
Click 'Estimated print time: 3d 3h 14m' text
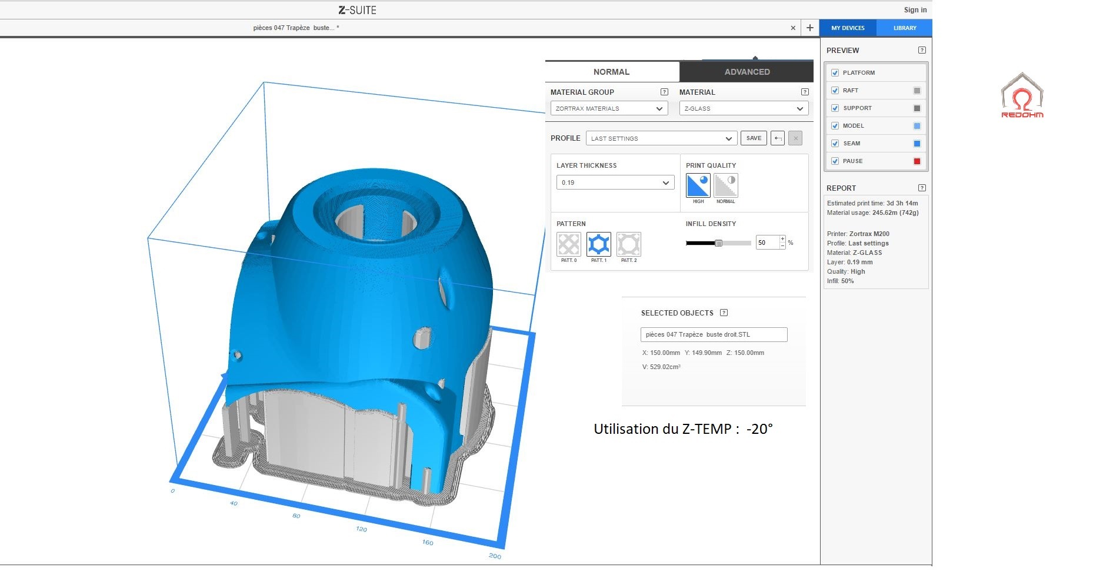click(x=872, y=203)
